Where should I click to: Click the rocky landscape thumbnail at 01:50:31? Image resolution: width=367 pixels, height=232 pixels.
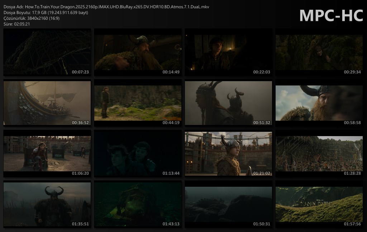228,204
